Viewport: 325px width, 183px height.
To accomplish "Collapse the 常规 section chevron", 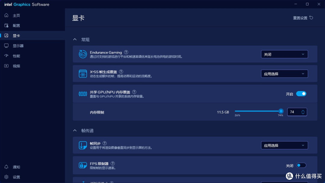I will tap(75, 39).
